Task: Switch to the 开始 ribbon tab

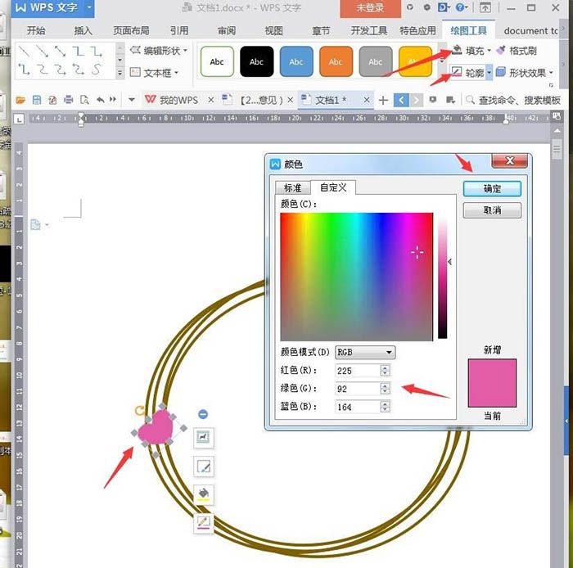Action: pyautogui.click(x=36, y=30)
